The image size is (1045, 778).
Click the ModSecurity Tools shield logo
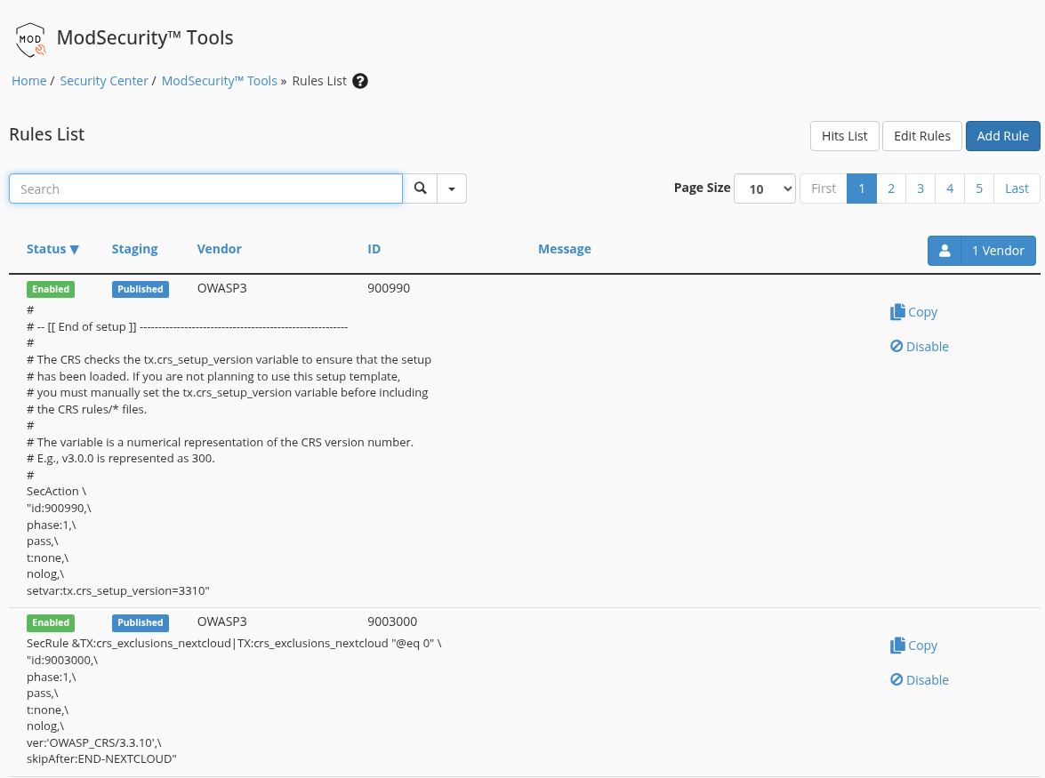click(30, 39)
